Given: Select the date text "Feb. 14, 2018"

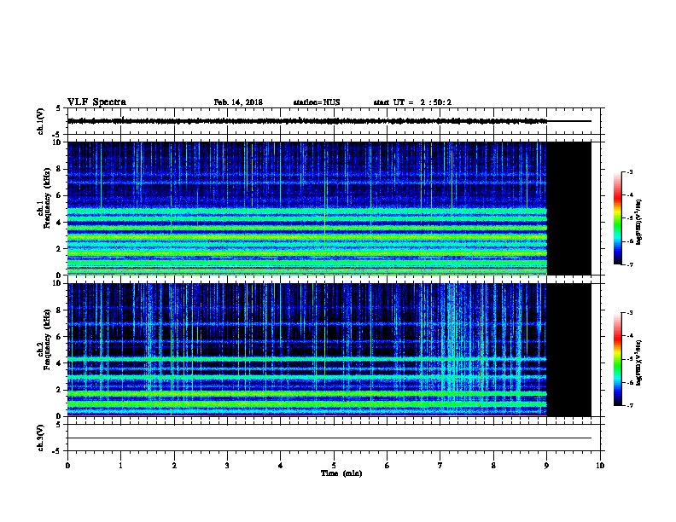Looking at the screenshot, I should pos(238,102).
